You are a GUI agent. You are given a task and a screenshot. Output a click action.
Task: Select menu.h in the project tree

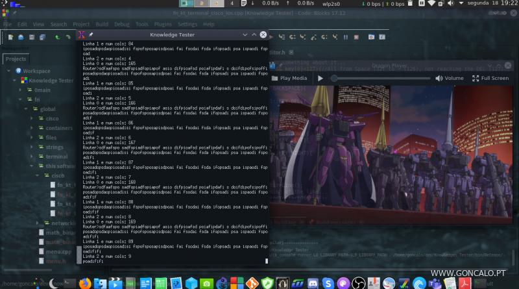tap(56, 261)
